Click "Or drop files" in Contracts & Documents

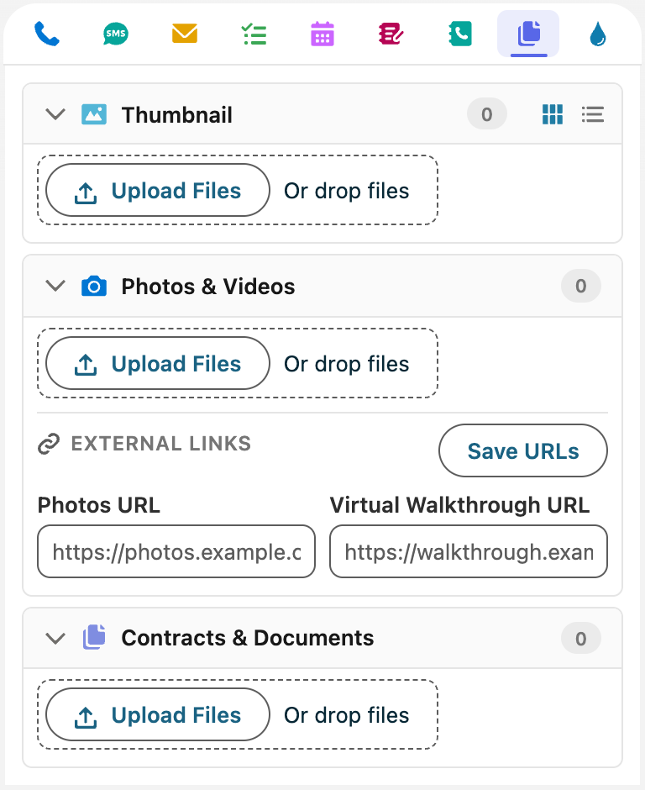346,715
